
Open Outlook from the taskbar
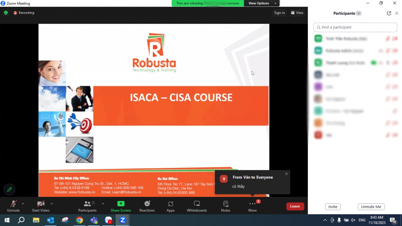coord(51,220)
